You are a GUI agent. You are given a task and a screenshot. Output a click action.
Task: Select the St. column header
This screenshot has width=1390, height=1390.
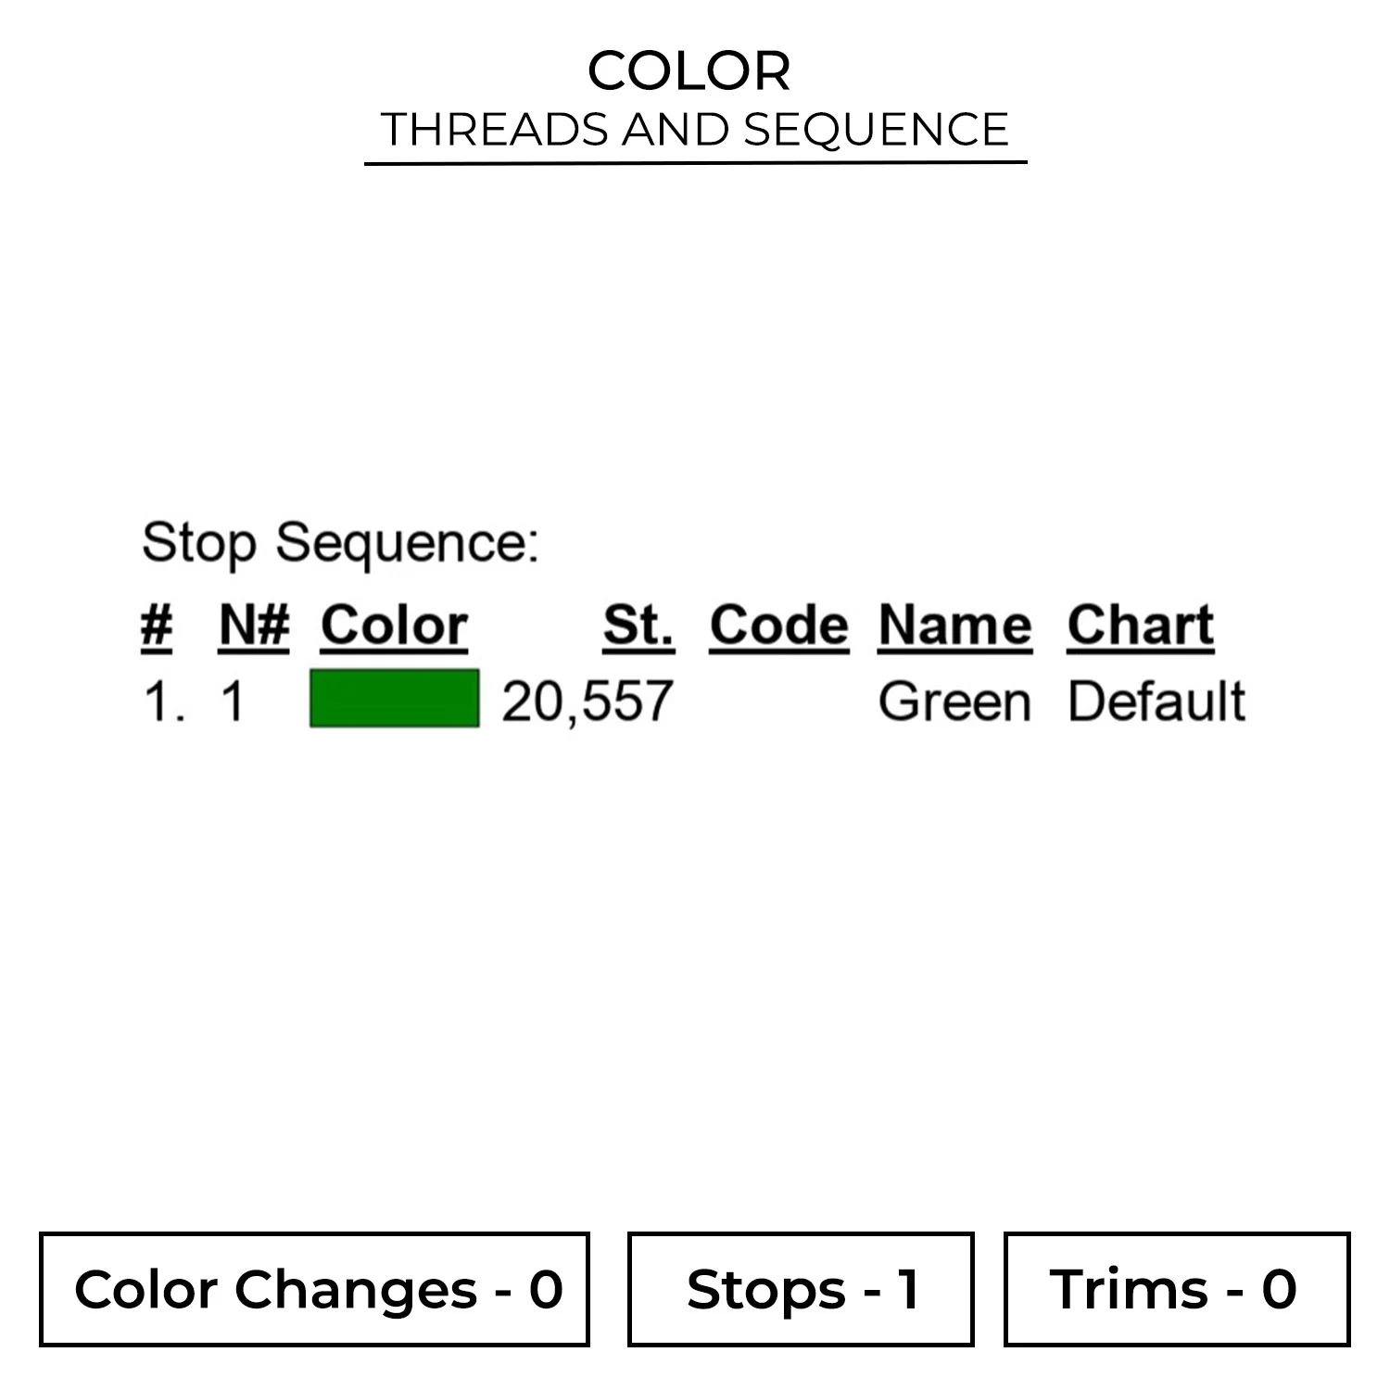coord(638,626)
